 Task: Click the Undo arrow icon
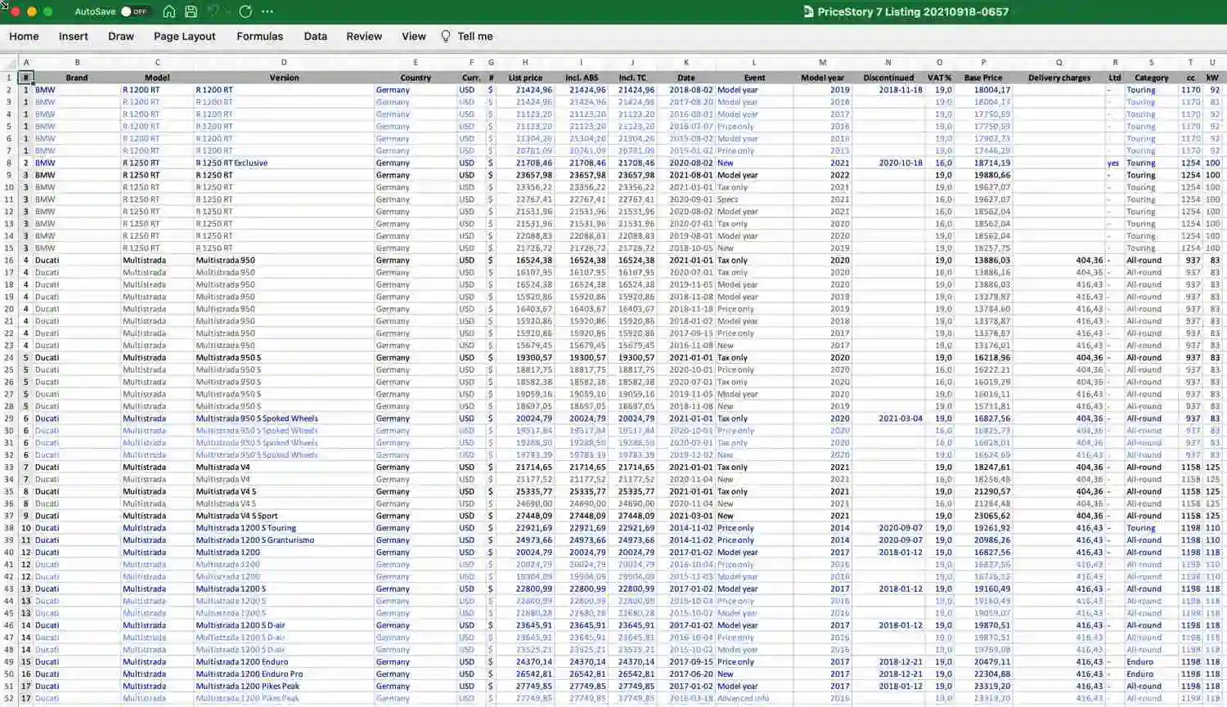(x=213, y=11)
